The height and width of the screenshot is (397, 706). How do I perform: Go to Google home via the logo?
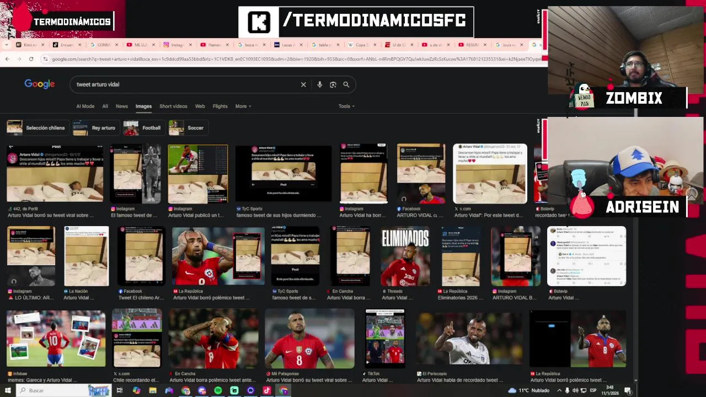coord(39,84)
